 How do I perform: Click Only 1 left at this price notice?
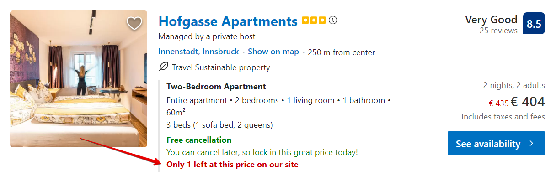click(232, 165)
